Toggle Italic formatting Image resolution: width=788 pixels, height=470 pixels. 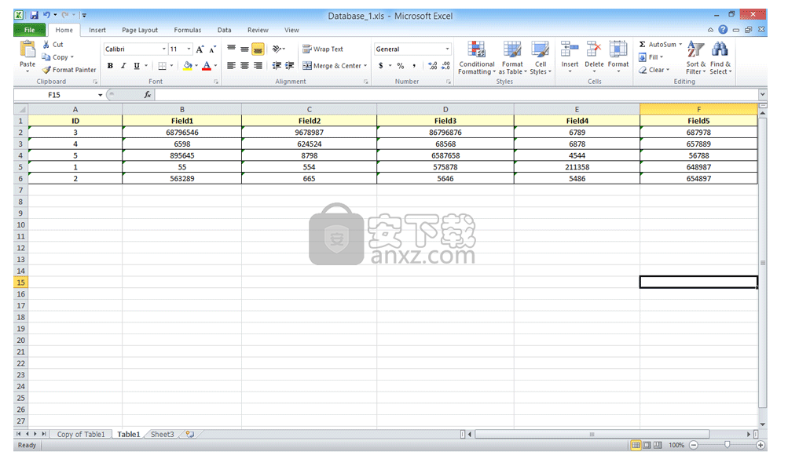(x=123, y=66)
